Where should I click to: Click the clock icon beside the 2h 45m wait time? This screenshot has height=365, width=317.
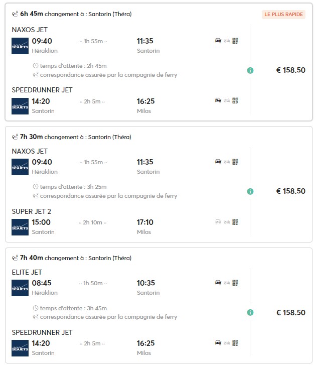(35, 66)
